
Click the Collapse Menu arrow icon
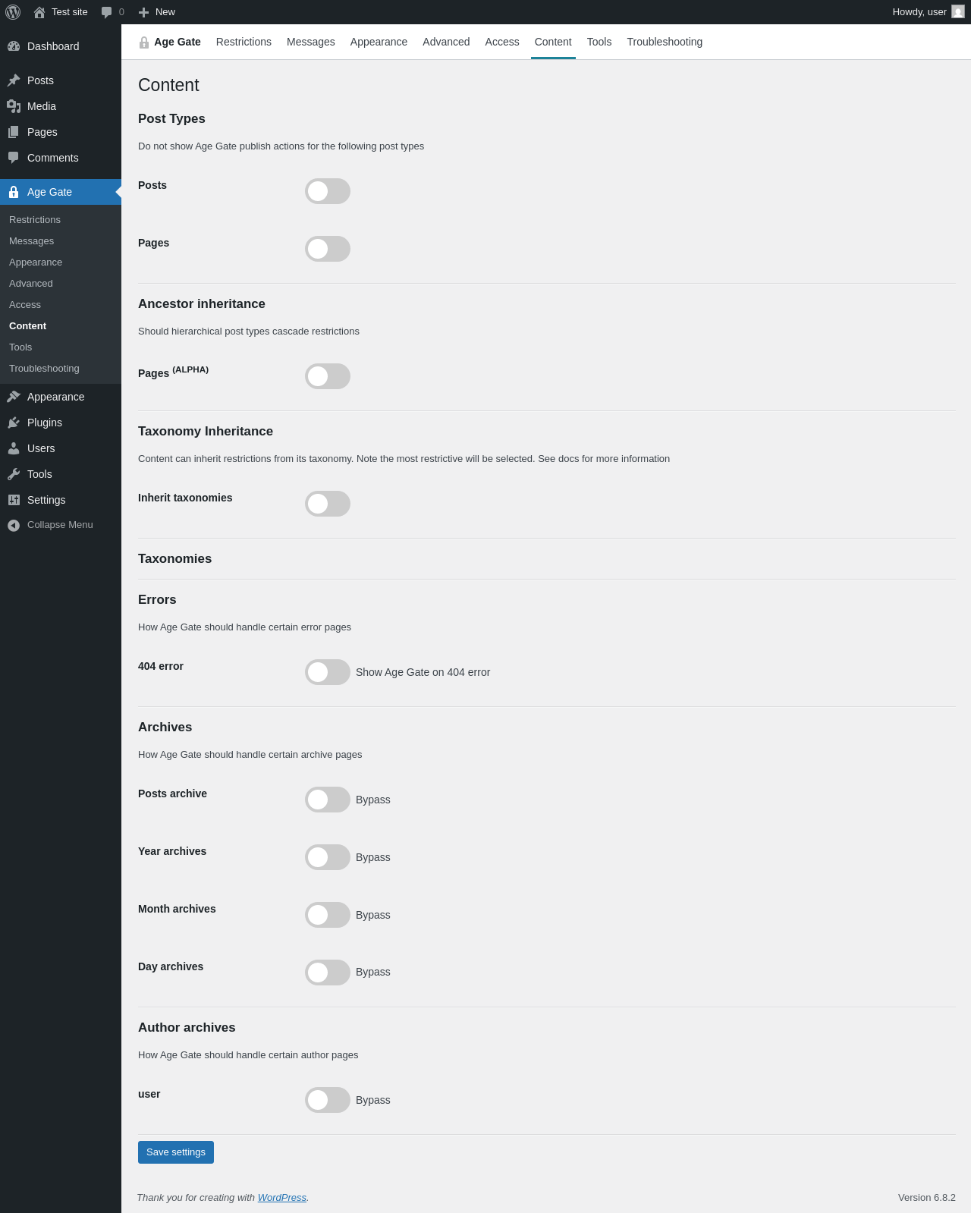tap(14, 525)
